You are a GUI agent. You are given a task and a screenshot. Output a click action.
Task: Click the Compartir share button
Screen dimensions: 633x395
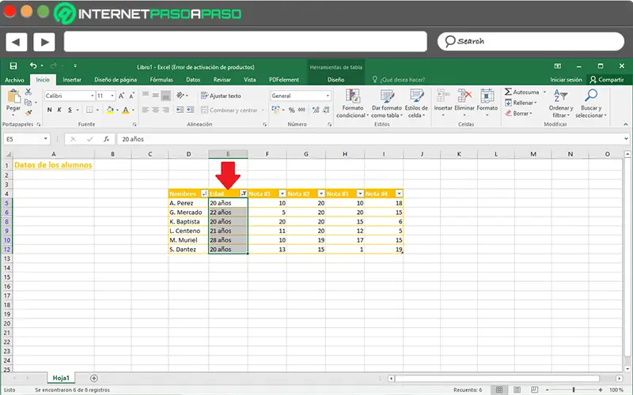click(607, 80)
